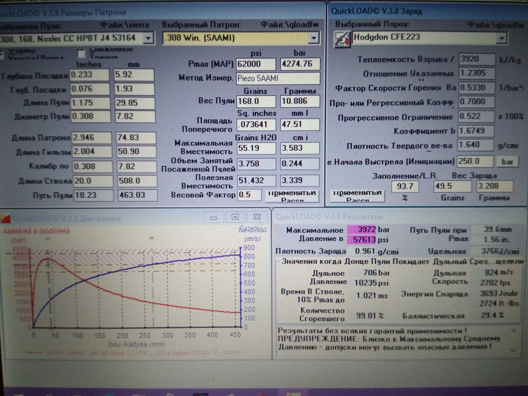Click the bullet weight 168.0 grains field
The width and height of the screenshot is (528, 396).
click(256, 101)
